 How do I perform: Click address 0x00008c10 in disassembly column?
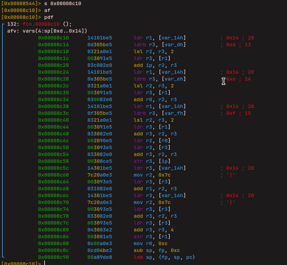click(x=53, y=38)
